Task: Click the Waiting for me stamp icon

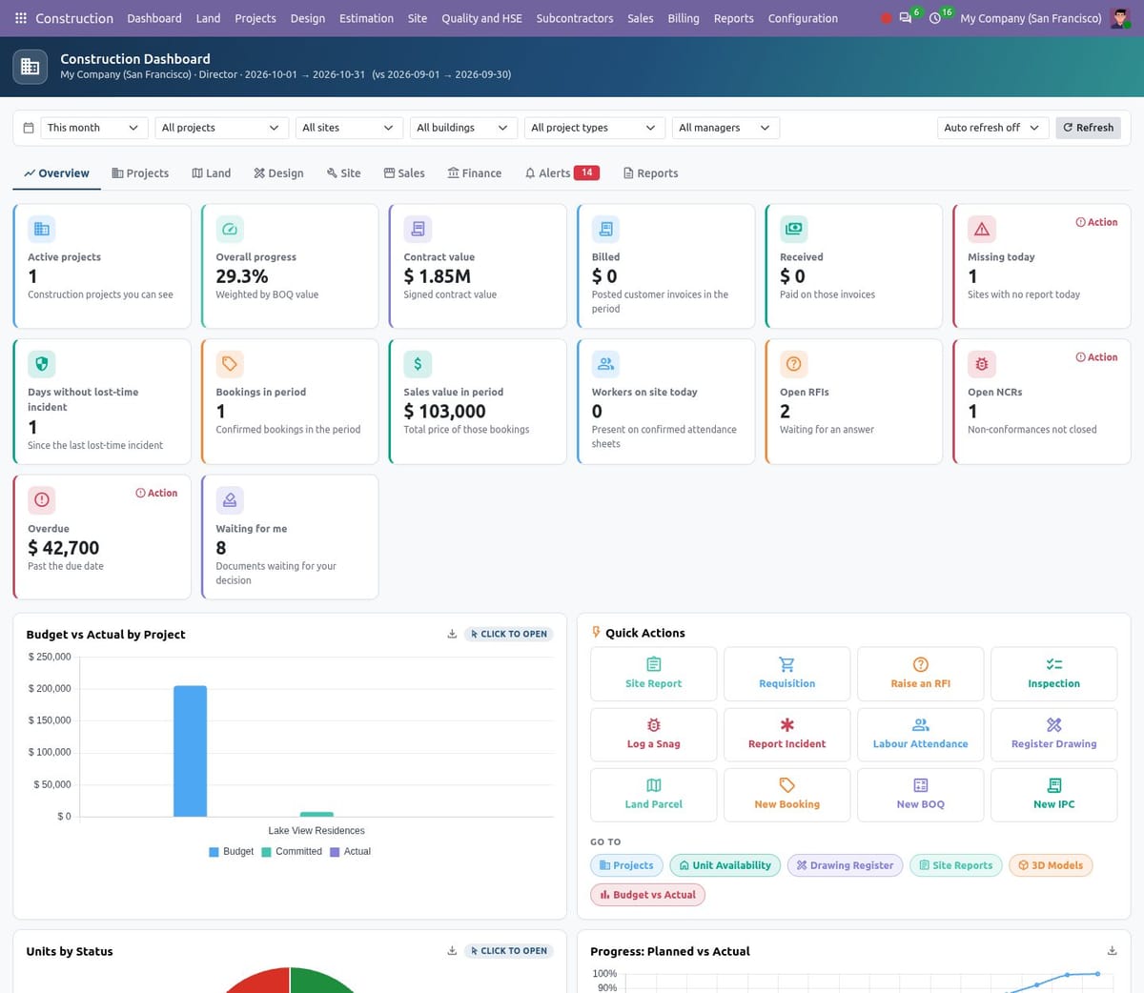Action: [230, 499]
